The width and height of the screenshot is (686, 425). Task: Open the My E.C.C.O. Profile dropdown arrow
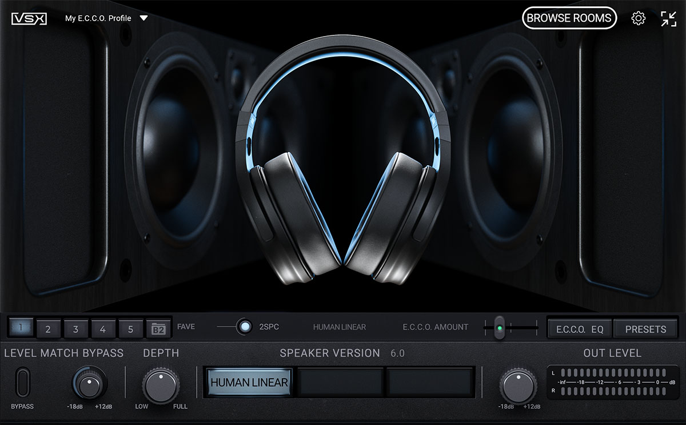[x=144, y=18]
